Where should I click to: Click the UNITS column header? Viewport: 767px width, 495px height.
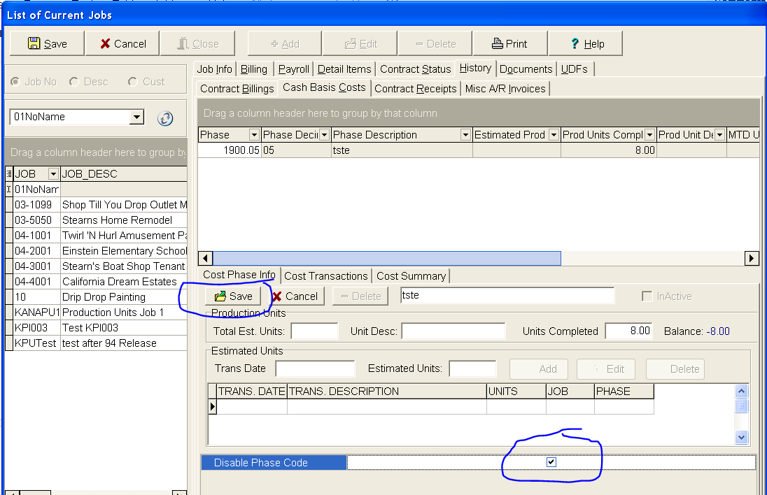point(516,392)
